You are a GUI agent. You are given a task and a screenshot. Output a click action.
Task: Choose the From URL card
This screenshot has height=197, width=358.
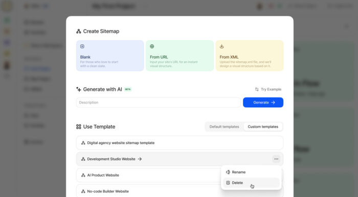tap(180, 56)
